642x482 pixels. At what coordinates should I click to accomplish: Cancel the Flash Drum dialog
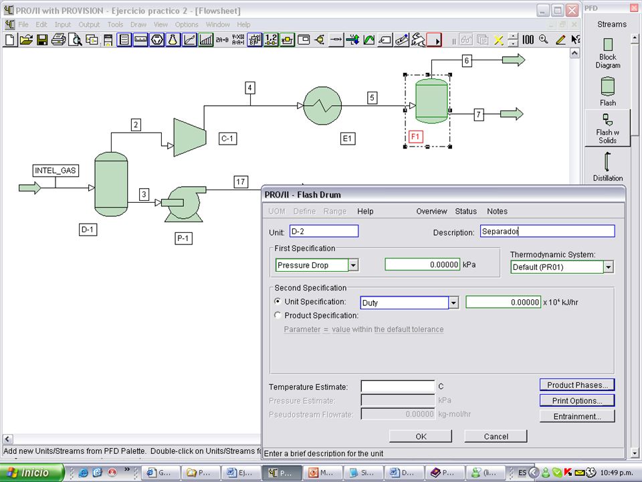496,436
